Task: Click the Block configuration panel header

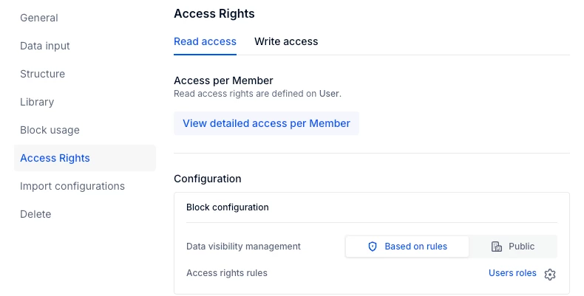Action: click(228, 207)
